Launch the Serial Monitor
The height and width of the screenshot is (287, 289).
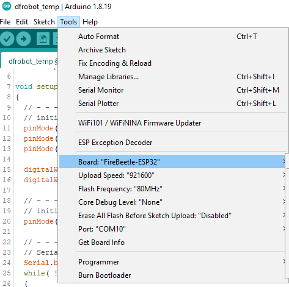172,90
